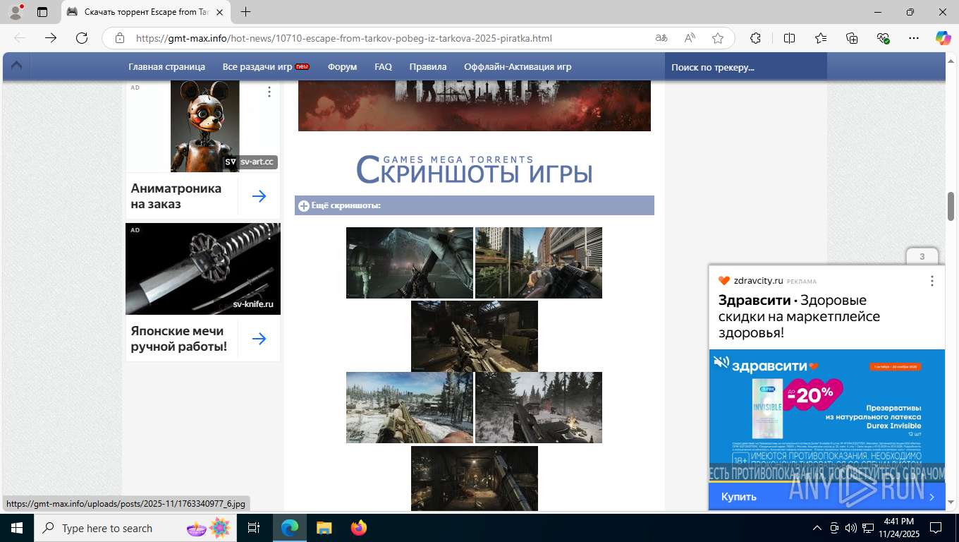The height and width of the screenshot is (542, 959).
Task: Open the tab actions menu icon
Action: [x=42, y=12]
